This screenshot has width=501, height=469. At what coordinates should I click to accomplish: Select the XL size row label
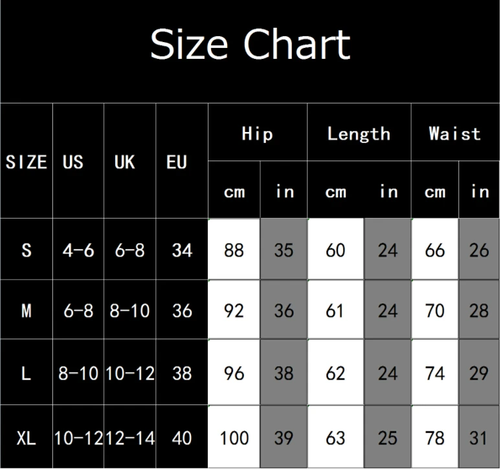coord(26,437)
